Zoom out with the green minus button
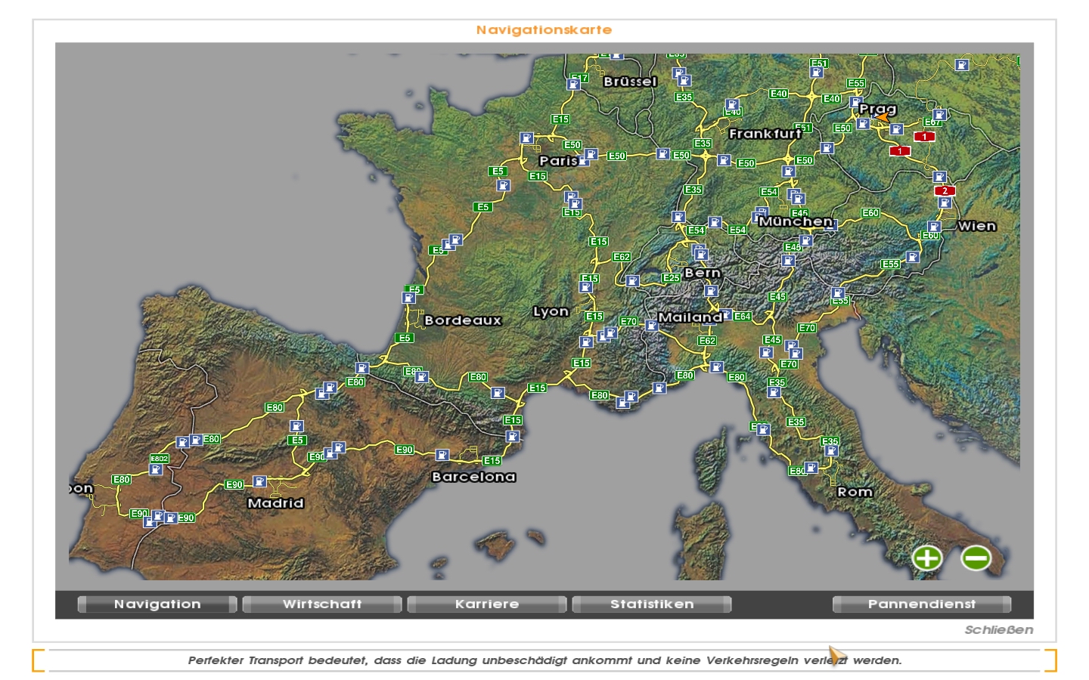1089x680 pixels. [976, 558]
